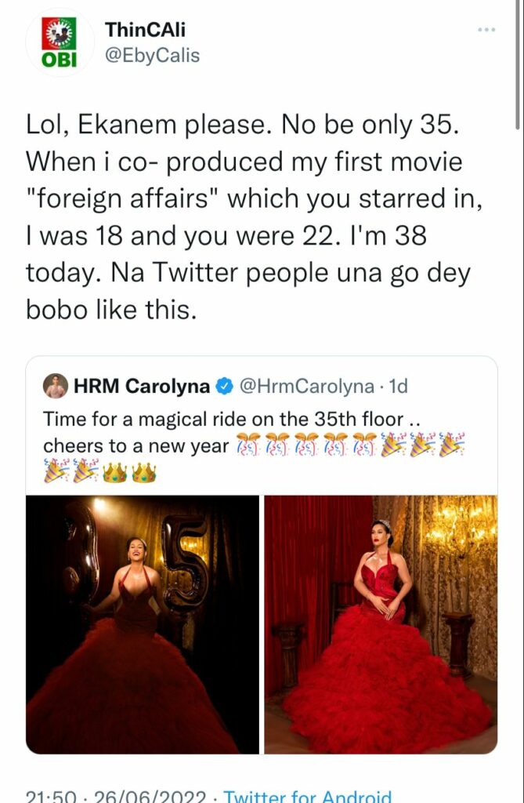Open ThinCAli's OBI profile picture
This screenshot has height=803, width=524.
[60, 42]
